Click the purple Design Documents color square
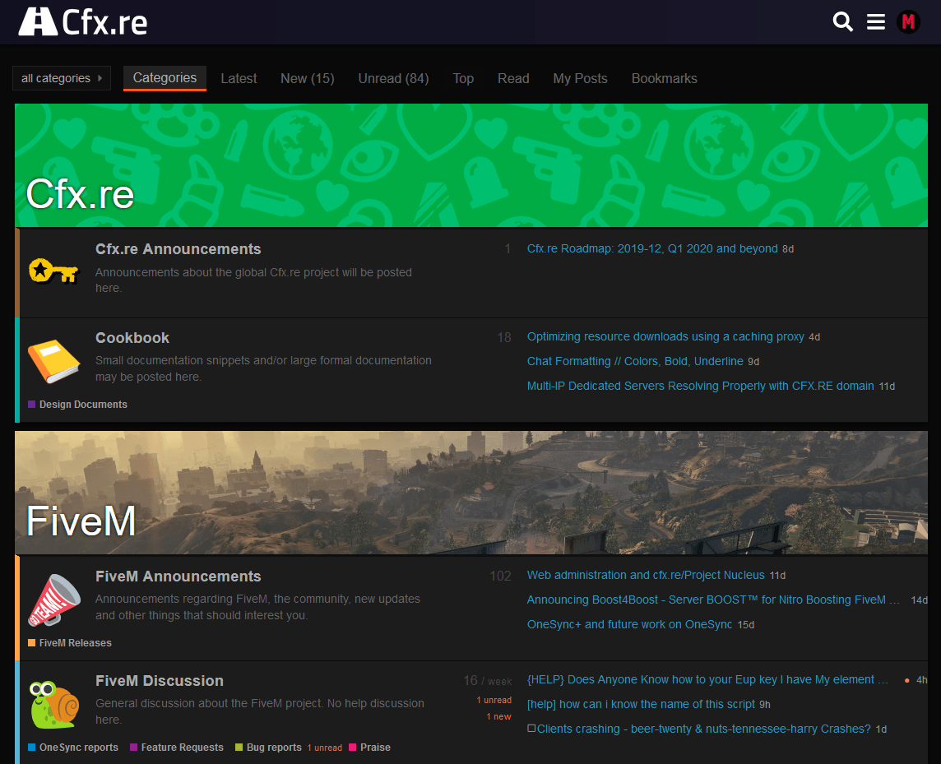The height and width of the screenshot is (764, 941). 32,405
